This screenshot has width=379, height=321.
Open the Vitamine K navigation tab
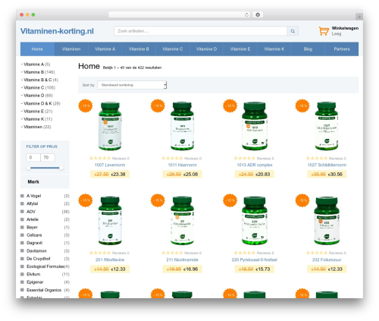coord(274,49)
